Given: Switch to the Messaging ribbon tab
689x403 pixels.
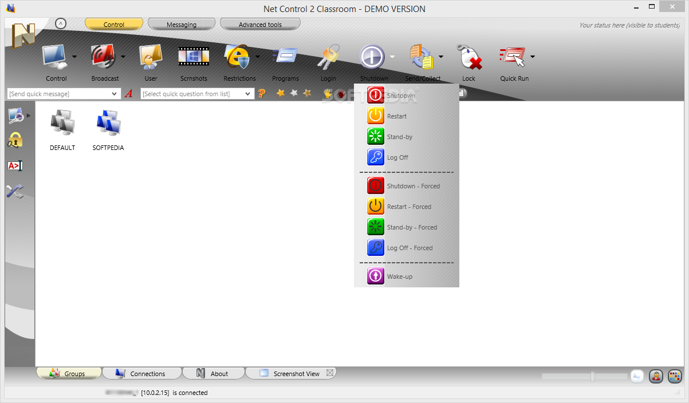Looking at the screenshot, I should (x=182, y=24).
